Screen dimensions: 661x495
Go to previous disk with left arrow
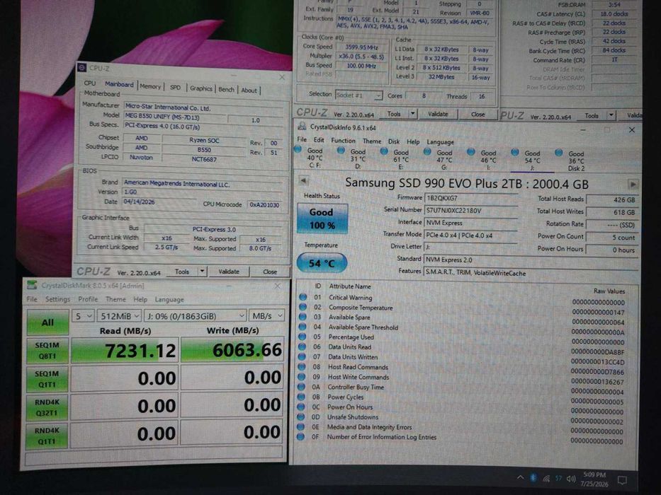[303, 180]
